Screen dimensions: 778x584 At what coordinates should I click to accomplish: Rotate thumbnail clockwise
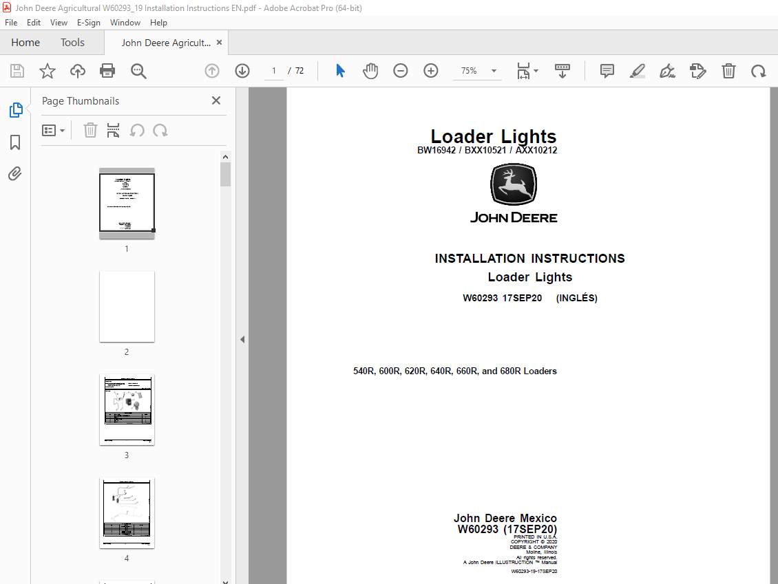160,131
